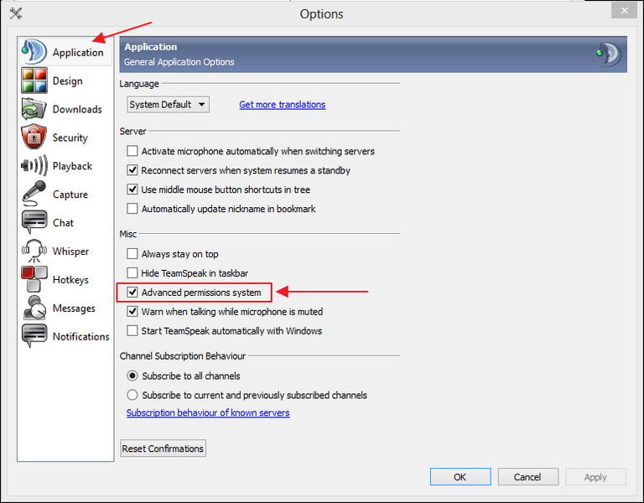The height and width of the screenshot is (503, 644).
Task: Select the Application options page
Action: coord(77,53)
